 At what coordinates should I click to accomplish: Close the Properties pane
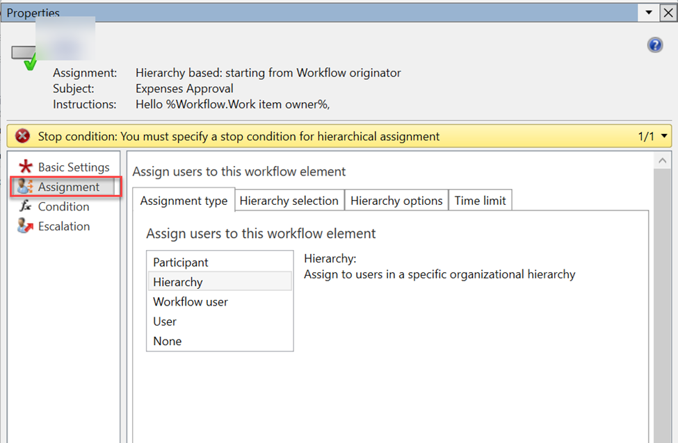(667, 12)
